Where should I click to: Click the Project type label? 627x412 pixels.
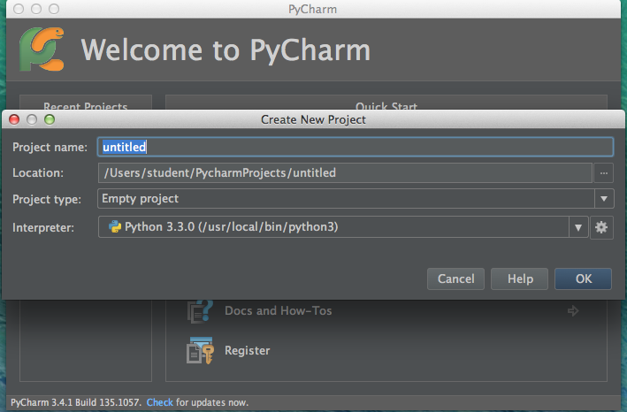point(47,200)
